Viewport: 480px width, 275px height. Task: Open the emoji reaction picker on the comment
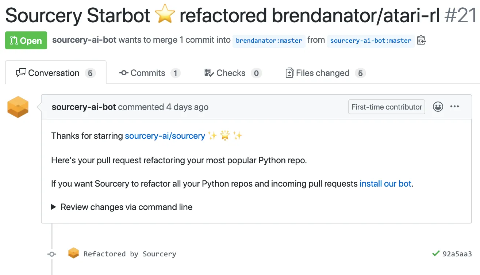(438, 107)
